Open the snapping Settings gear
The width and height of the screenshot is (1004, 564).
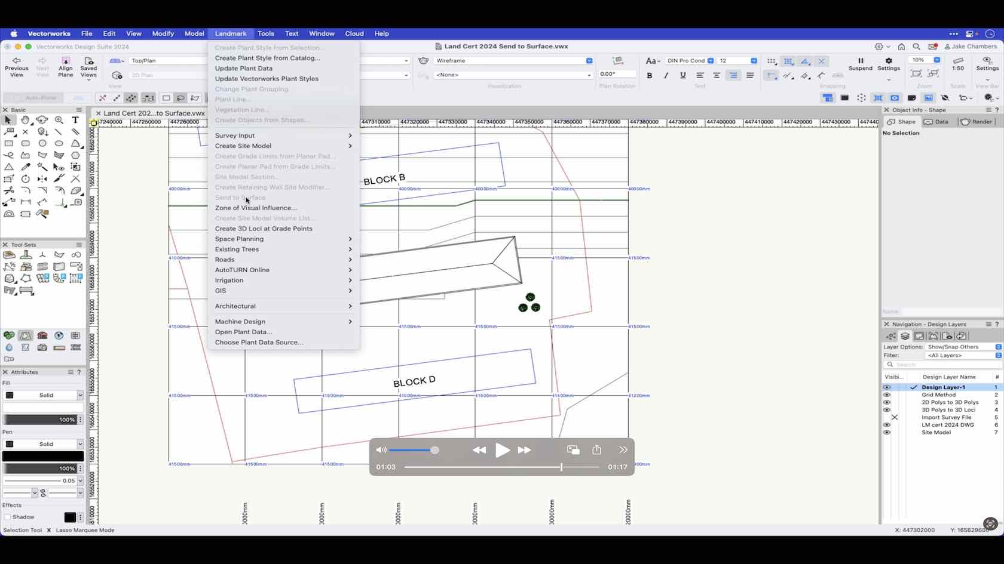click(889, 64)
